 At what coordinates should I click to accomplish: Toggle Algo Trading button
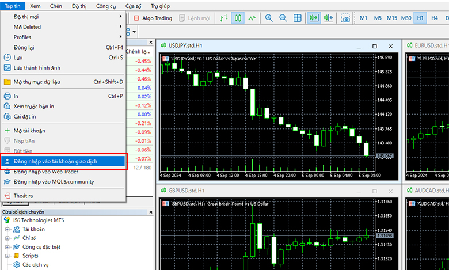tap(153, 18)
